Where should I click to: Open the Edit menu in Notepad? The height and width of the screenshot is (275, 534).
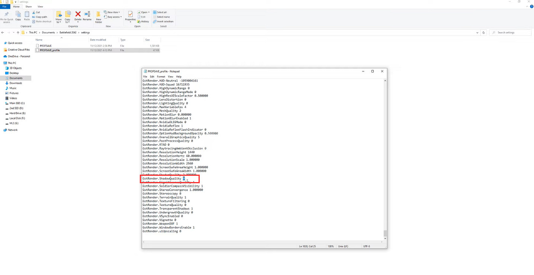[x=152, y=77]
